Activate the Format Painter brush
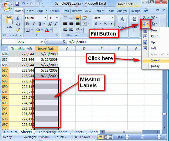The height and width of the screenshot is (141, 169). (x=18, y=30)
